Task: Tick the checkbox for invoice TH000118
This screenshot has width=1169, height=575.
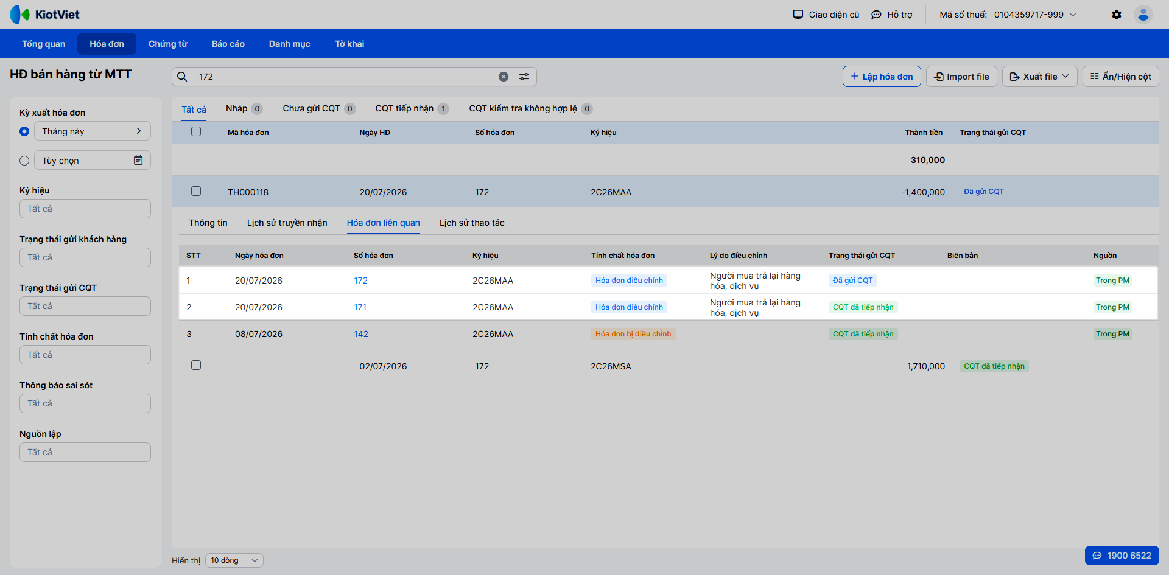Action: pyautogui.click(x=196, y=191)
